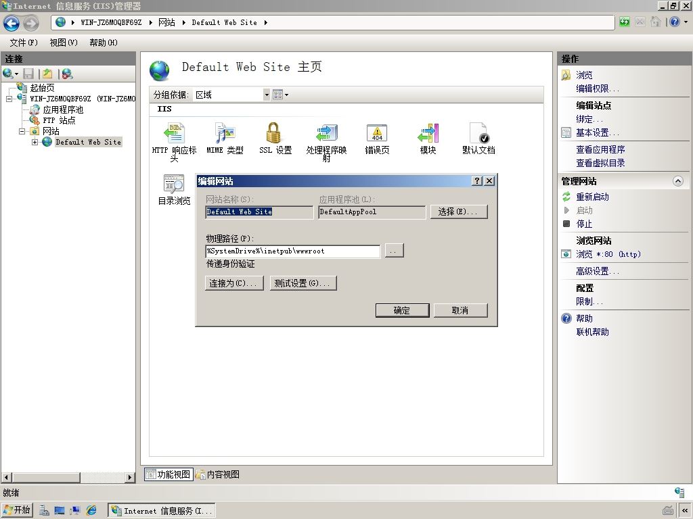Screen dimensions: 693x519
Task: Expand the Default Web Site tree node
Action: [35, 142]
